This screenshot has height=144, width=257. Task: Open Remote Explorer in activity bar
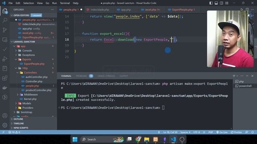point(5,40)
